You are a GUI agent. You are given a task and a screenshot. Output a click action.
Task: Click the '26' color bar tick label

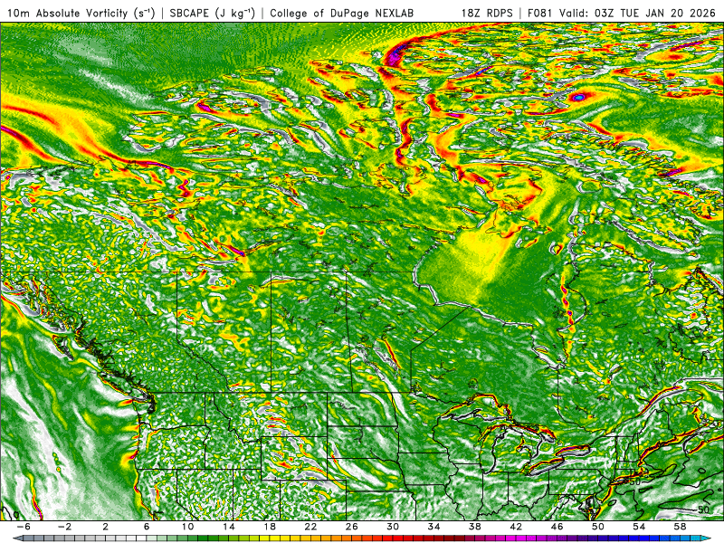[351, 527]
